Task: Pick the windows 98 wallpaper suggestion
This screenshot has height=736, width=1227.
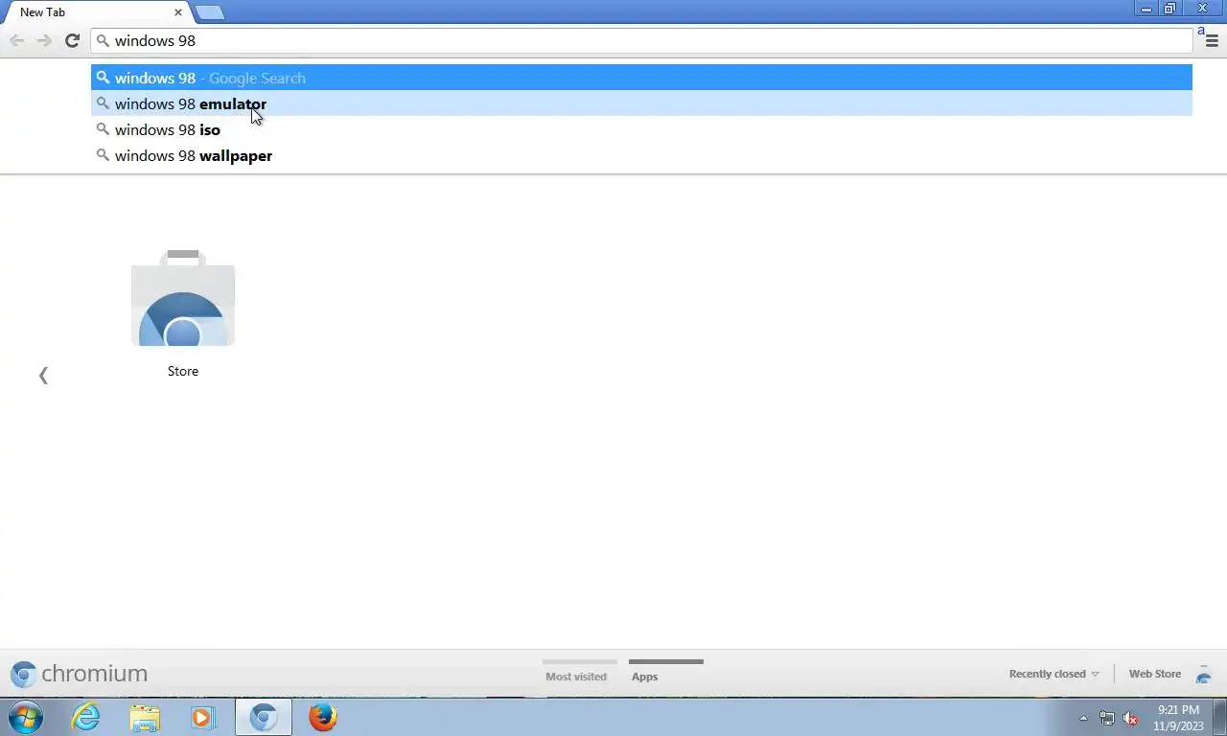Action: click(641, 155)
